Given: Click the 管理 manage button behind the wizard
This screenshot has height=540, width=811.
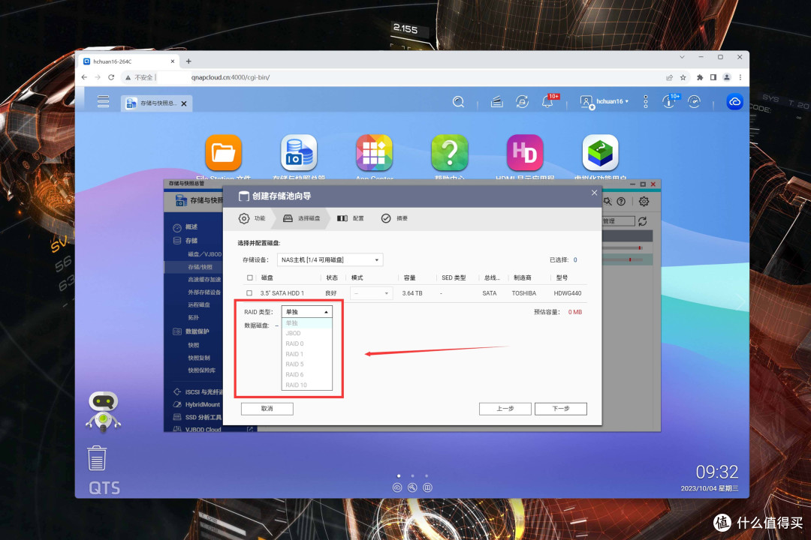Looking at the screenshot, I should click(x=618, y=221).
